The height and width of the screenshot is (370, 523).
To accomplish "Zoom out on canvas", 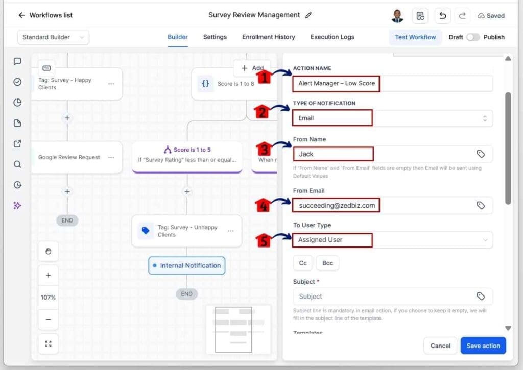I will [49, 319].
